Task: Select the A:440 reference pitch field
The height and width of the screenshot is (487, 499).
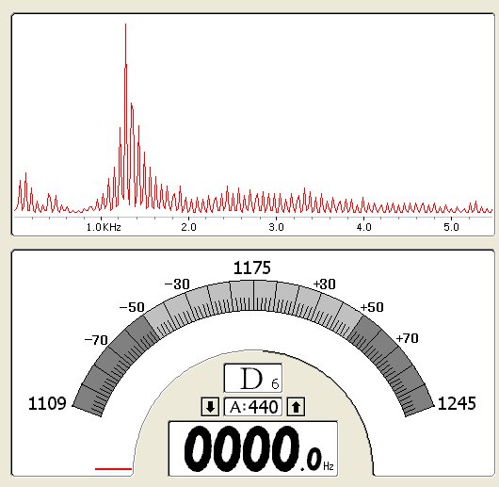Action: click(x=253, y=407)
